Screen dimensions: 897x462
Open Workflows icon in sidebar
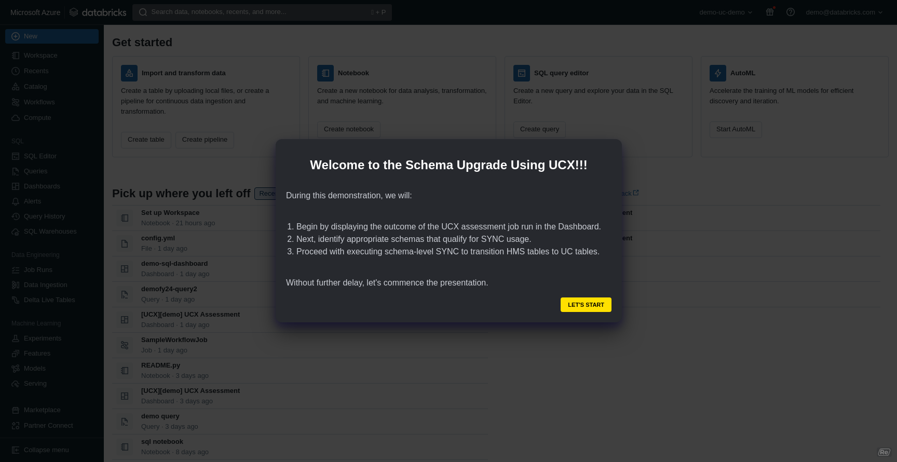16,102
